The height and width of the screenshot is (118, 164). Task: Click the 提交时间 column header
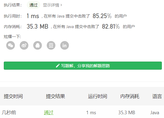[13, 96]
